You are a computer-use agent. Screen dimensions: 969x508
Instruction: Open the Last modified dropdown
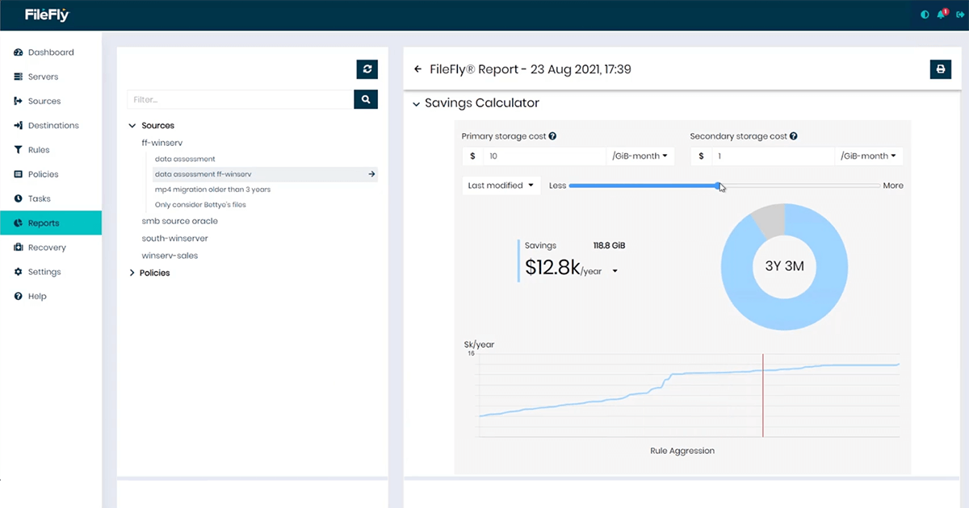click(x=501, y=185)
